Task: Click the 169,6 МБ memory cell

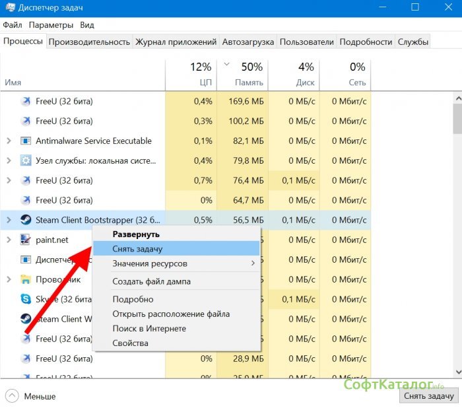Action: click(x=242, y=102)
